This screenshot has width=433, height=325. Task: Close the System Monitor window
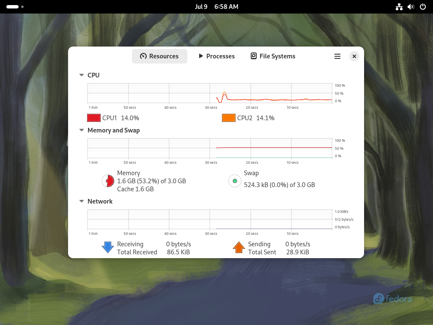(354, 56)
